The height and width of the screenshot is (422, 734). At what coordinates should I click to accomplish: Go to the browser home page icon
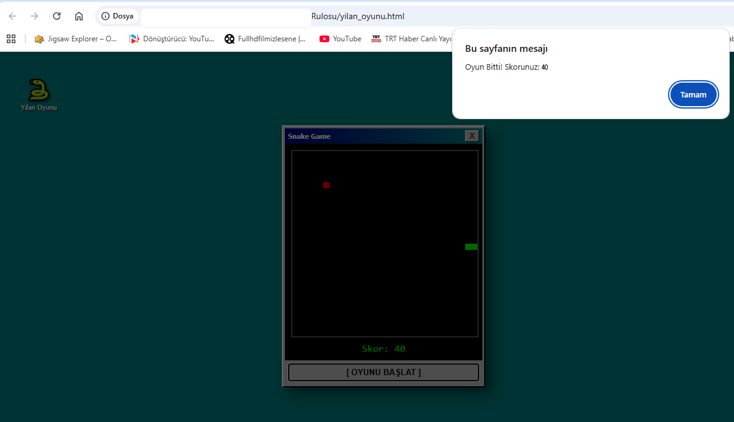(79, 16)
